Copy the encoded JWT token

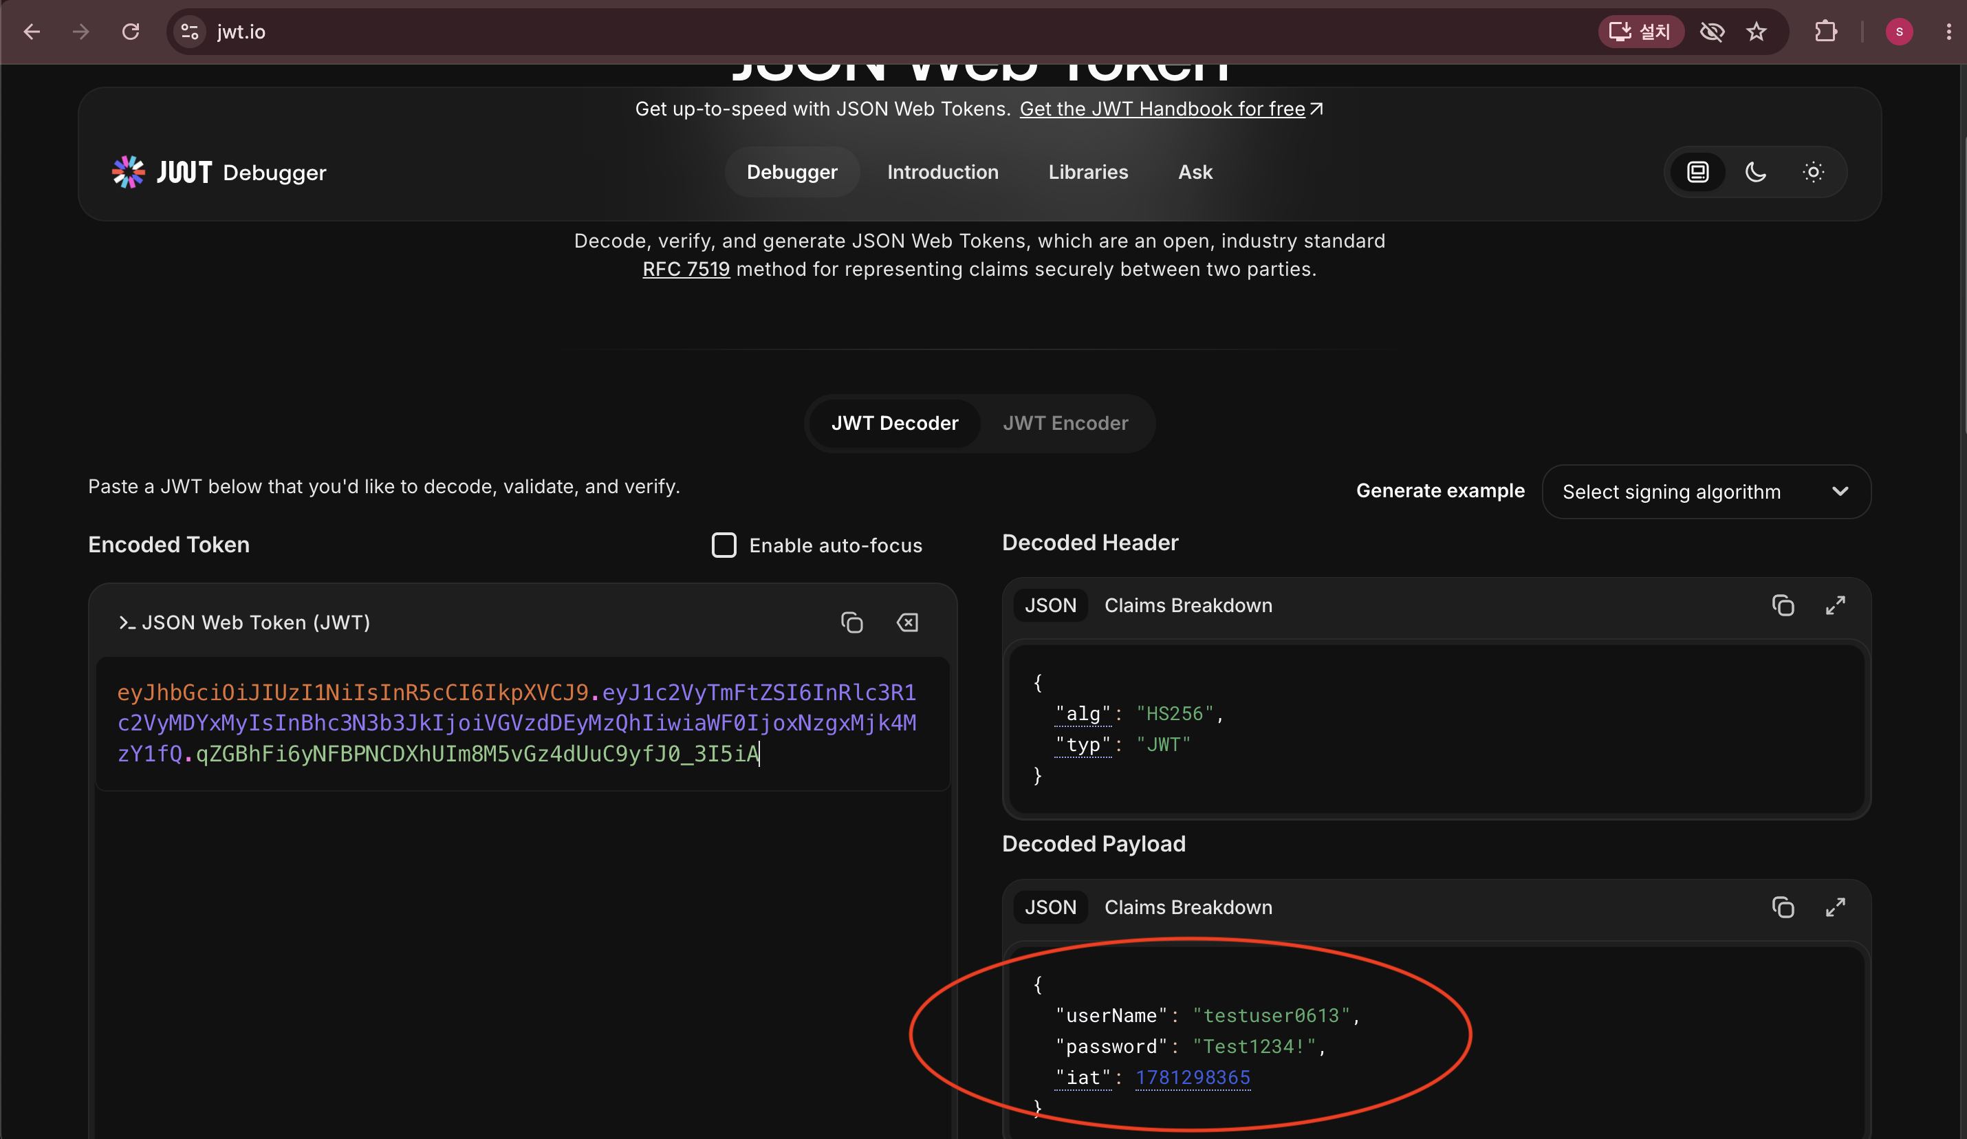click(851, 622)
